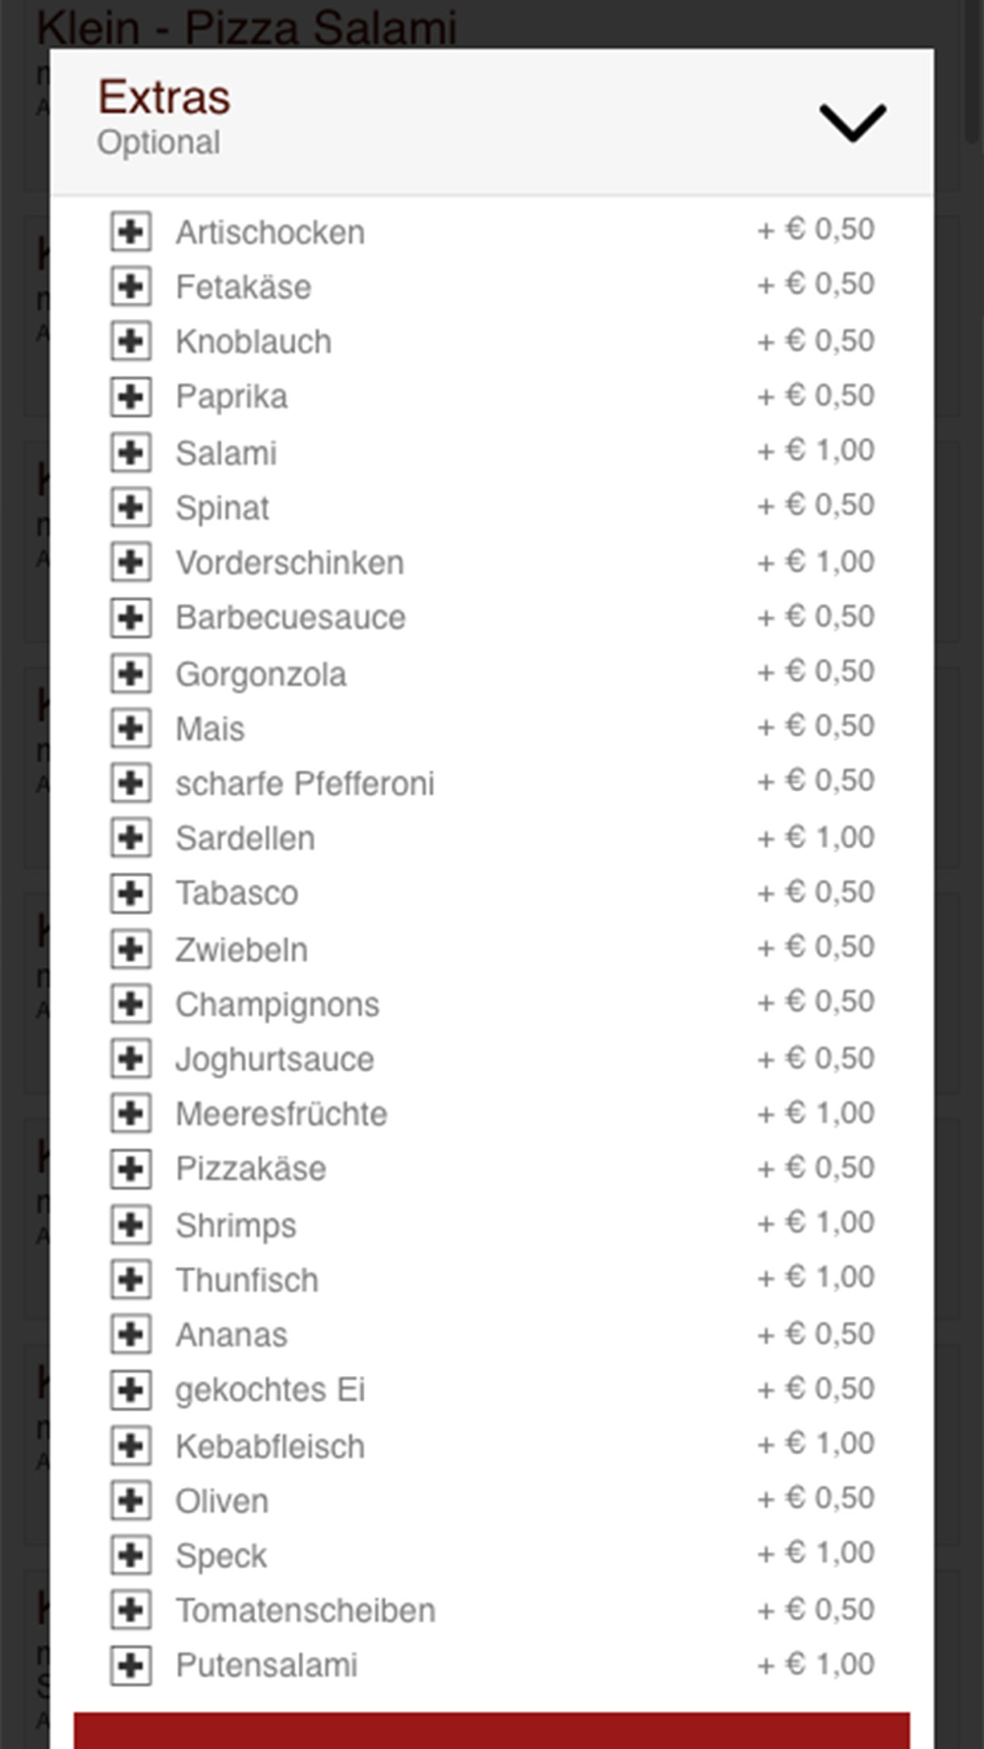Add Fetakäse using its plus icon
This screenshot has width=984, height=1749.
coord(131,287)
